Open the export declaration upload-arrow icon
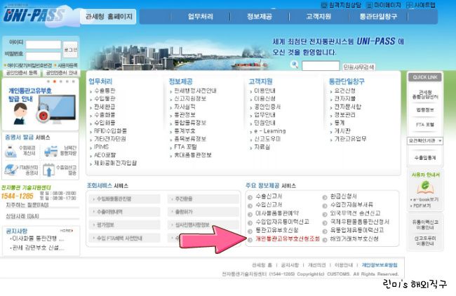The width and height of the screenshot is (456, 296). coord(48,170)
